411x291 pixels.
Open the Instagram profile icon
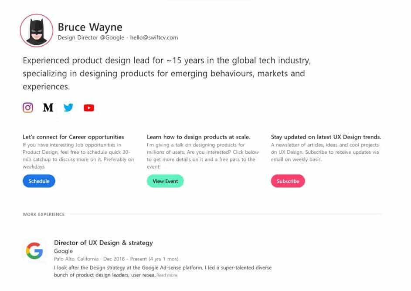[x=28, y=108]
